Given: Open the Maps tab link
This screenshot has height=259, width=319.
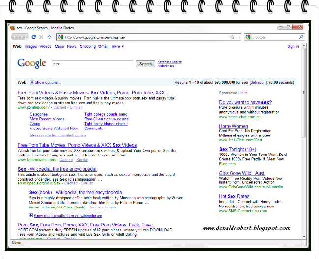Looking at the screenshot, I should pyautogui.click(x=59, y=46).
